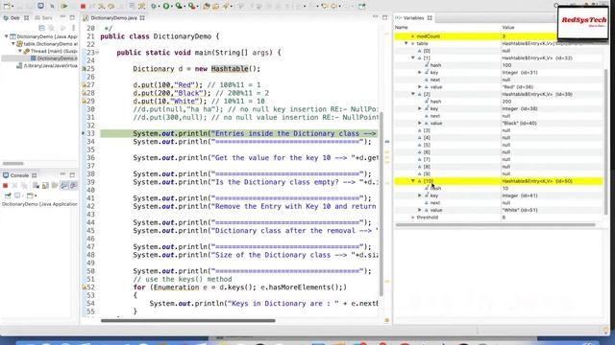
Task: Select the modCount variable row
Action: [498, 36]
